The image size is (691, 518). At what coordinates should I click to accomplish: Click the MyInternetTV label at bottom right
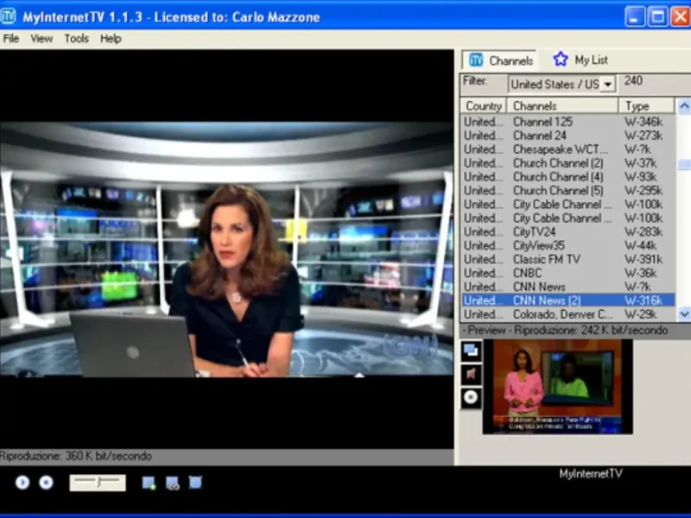click(x=591, y=474)
